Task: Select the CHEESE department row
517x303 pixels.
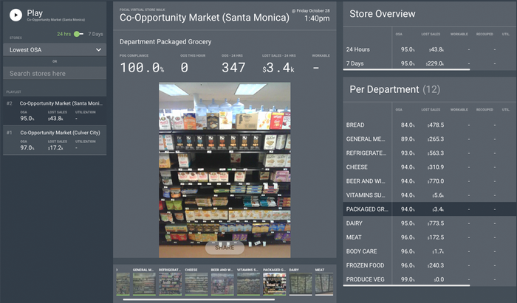Action: point(430,167)
